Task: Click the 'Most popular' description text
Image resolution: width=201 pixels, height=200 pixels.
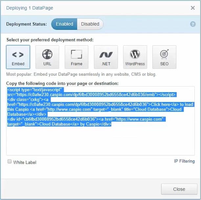Action: pyautogui.click(x=81, y=74)
